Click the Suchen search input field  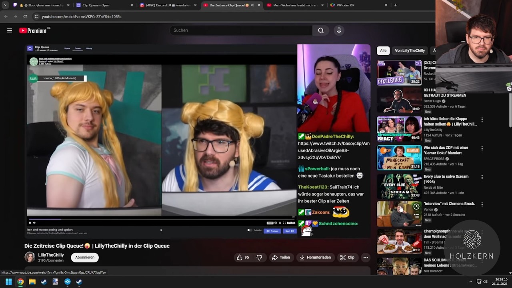(241, 30)
